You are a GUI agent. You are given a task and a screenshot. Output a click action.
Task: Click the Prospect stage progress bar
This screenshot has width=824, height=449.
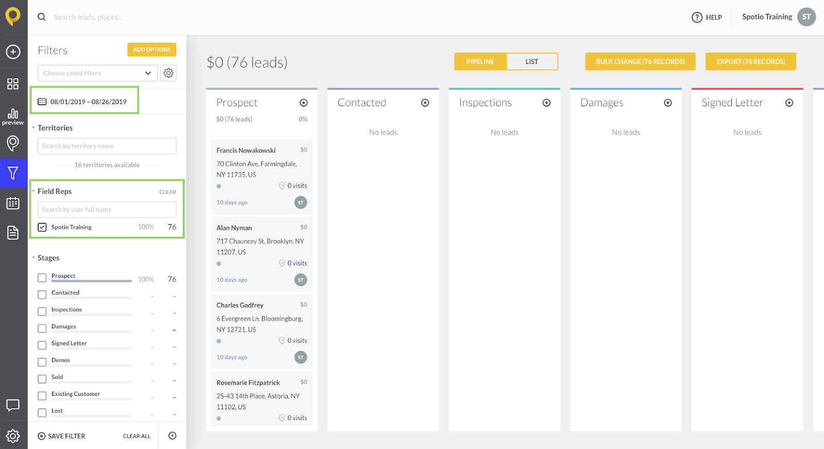pos(92,281)
